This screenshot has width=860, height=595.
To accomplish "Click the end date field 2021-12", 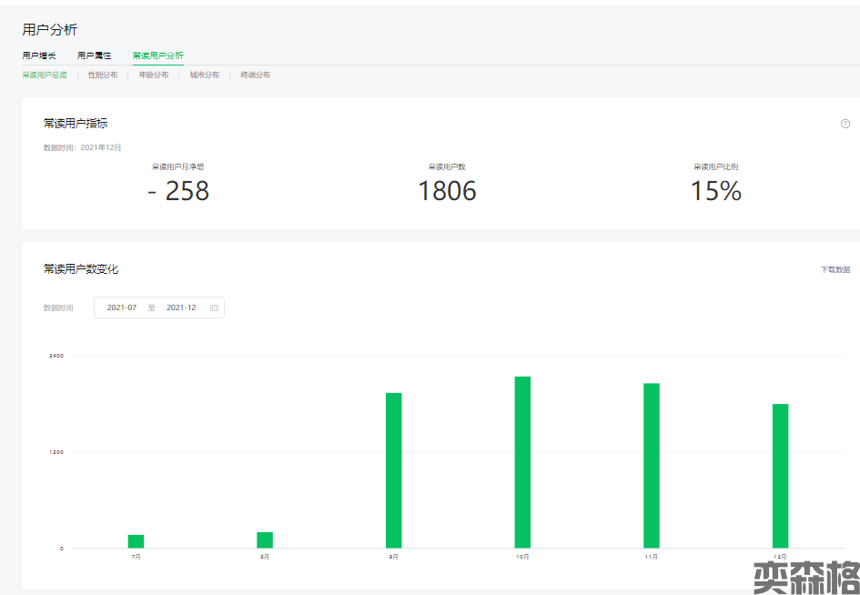I will pyautogui.click(x=181, y=308).
